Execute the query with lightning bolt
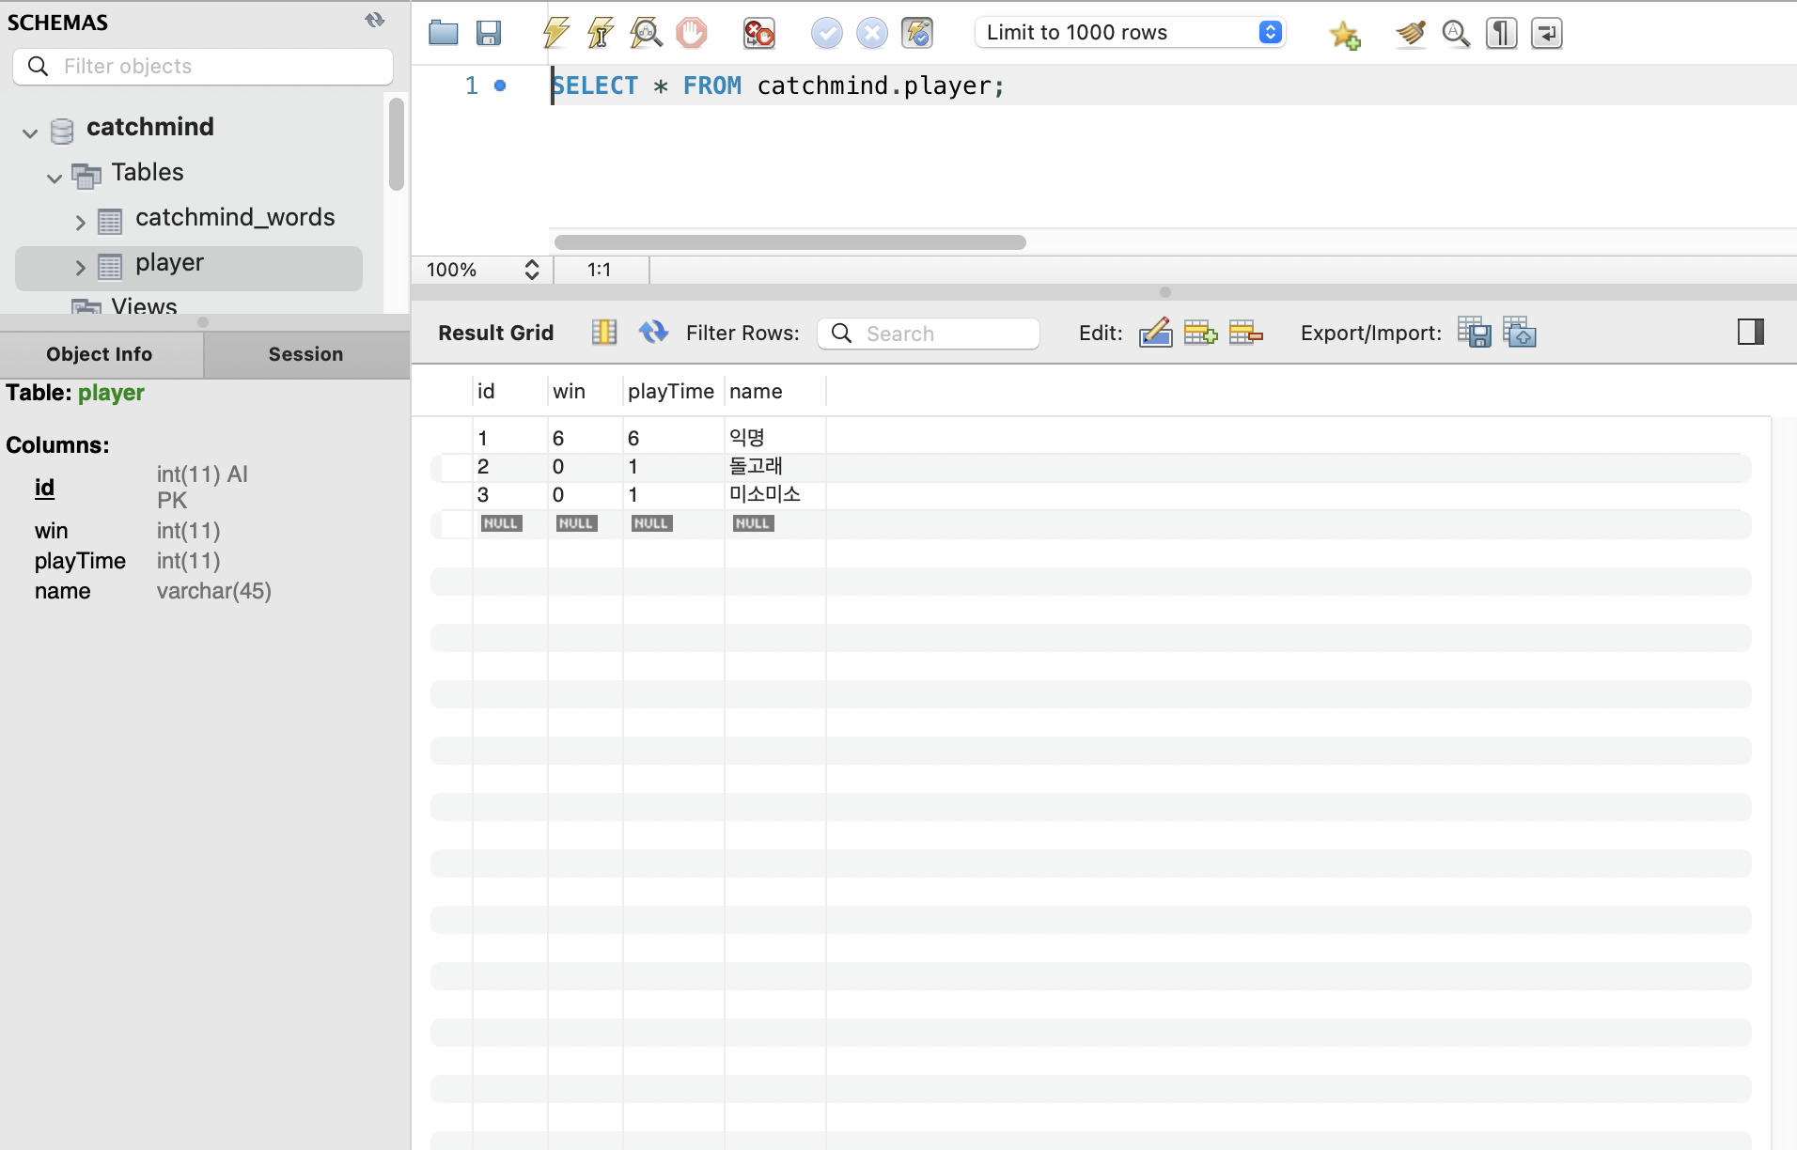1797x1150 pixels. click(556, 33)
